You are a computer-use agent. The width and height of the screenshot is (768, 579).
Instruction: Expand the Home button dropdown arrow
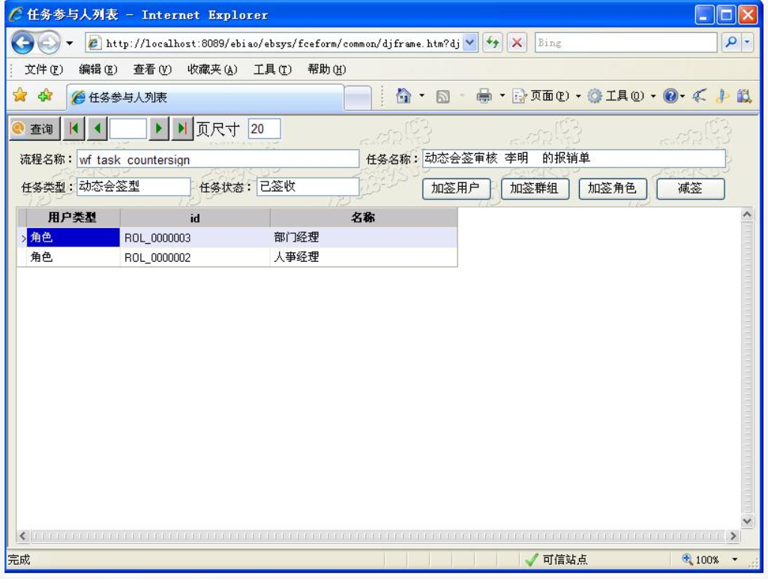point(421,95)
